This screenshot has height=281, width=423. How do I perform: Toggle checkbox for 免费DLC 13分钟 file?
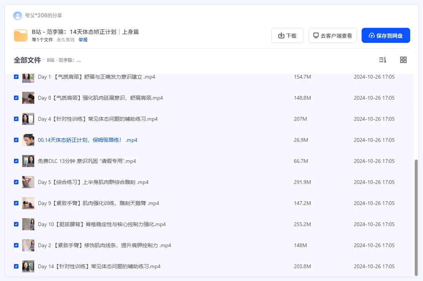pos(16,161)
